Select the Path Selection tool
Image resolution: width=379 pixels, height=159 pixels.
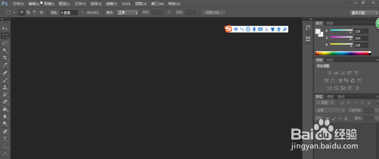tap(5, 146)
